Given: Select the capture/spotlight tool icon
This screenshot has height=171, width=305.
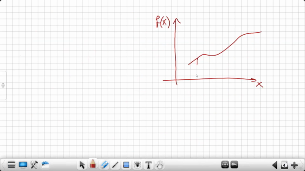Looking at the screenshot, I should click(x=137, y=165).
